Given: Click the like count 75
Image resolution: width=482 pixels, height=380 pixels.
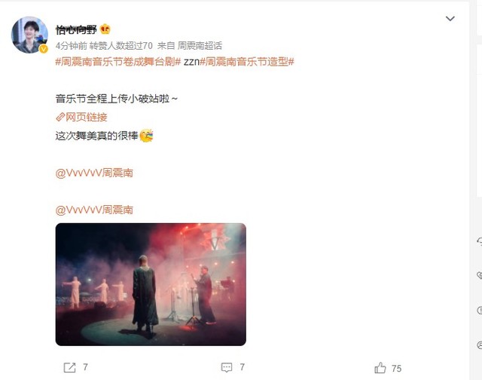Looking at the screenshot, I should click(x=397, y=368).
